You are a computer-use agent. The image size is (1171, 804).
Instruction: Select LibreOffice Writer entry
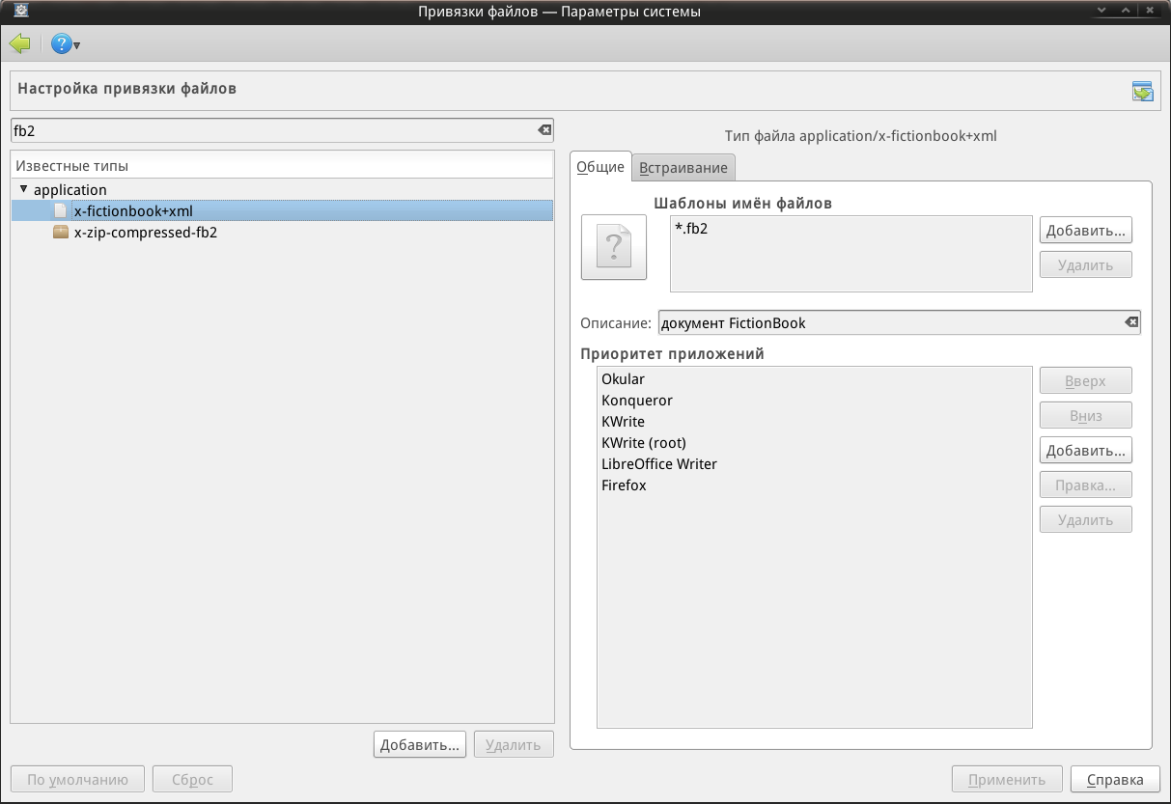coord(659,464)
